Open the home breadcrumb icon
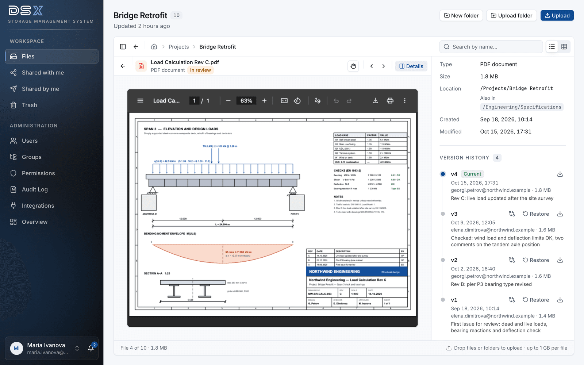This screenshot has width=584, height=365. [154, 47]
